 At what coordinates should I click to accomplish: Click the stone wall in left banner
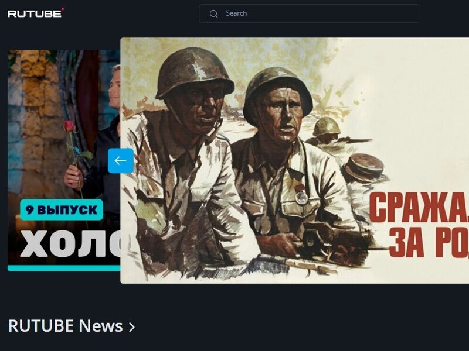33,119
